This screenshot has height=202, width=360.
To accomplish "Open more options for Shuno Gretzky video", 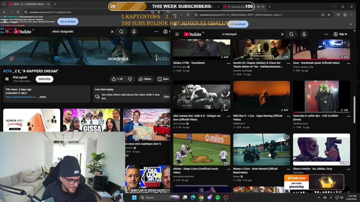I will click(348, 169).
